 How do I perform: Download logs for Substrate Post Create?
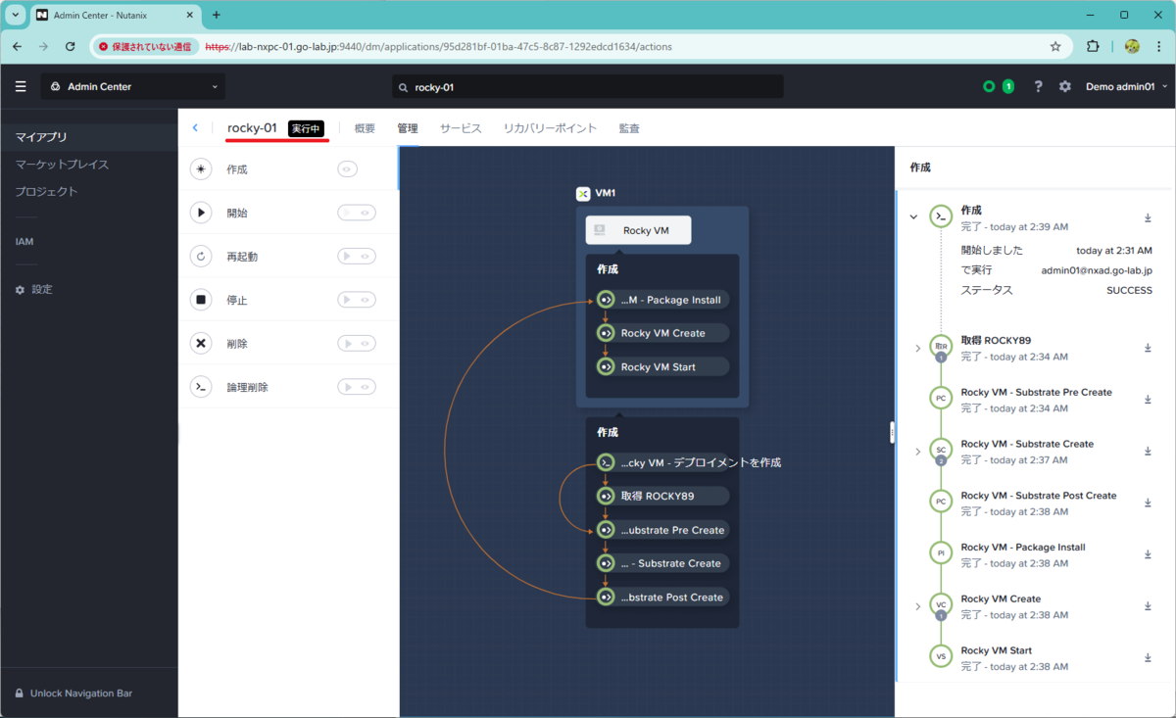[1148, 503]
